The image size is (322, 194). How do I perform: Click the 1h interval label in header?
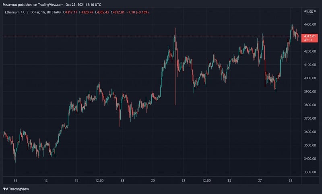coord(43,12)
